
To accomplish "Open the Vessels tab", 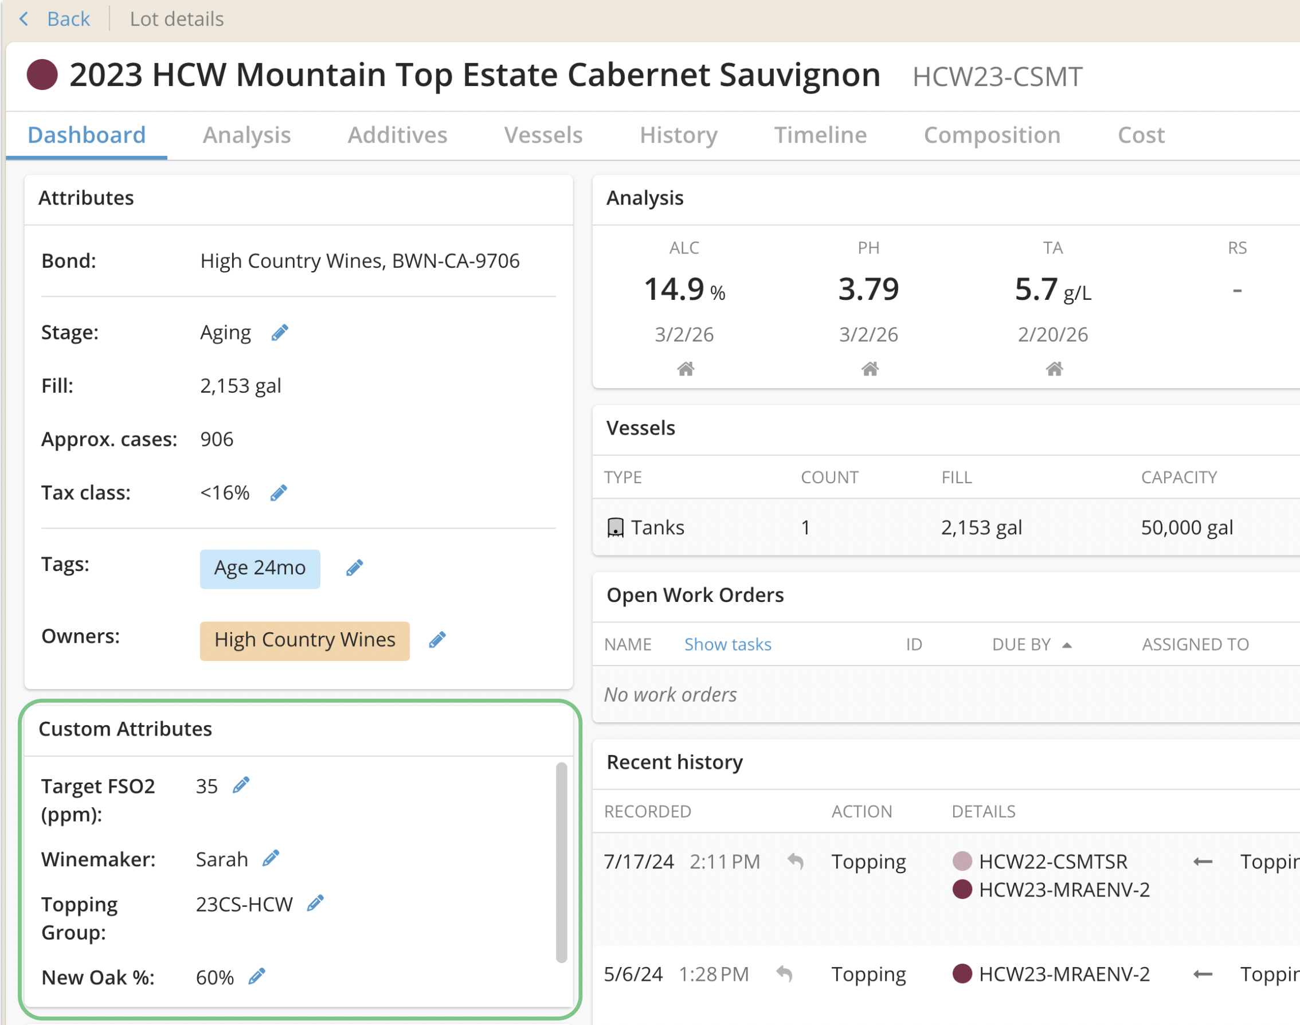I will [543, 135].
